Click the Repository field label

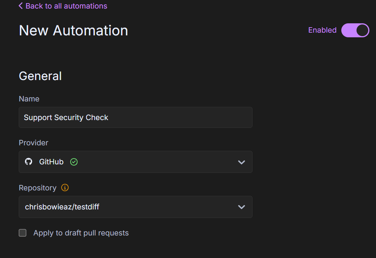point(37,188)
